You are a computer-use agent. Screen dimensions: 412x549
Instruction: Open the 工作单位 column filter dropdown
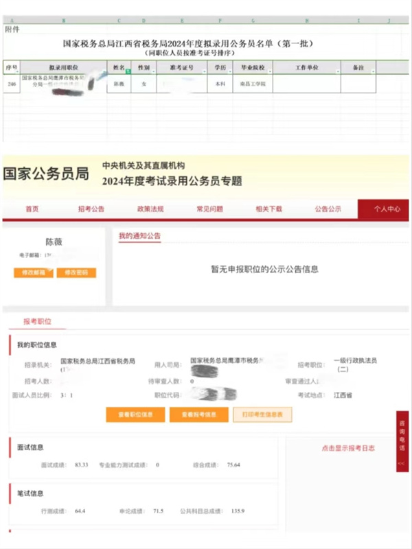click(338, 71)
